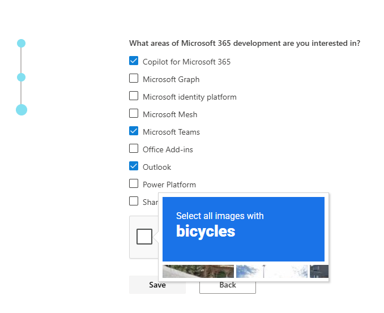This screenshot has width=384, height=313.
Task: Click the blue bicycles captcha header
Action: point(244,229)
